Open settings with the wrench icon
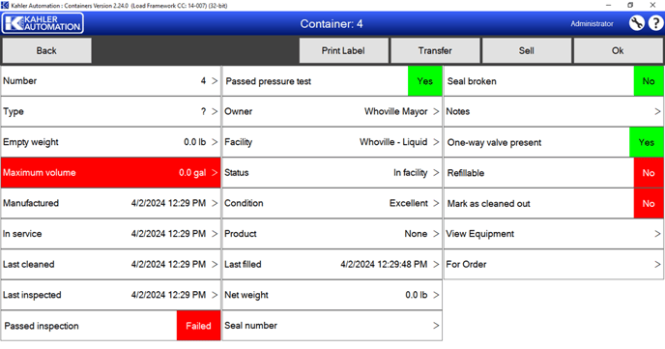This screenshot has height=349, width=665. coord(636,23)
